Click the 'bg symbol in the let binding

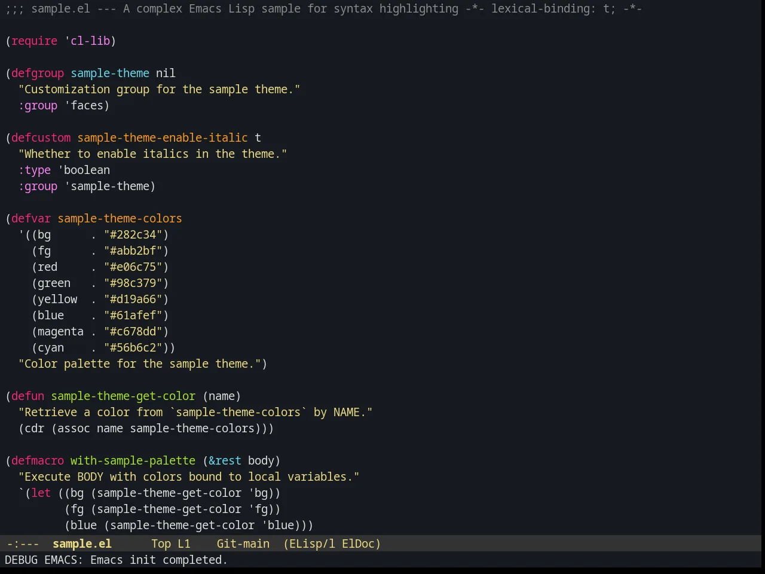point(258,493)
